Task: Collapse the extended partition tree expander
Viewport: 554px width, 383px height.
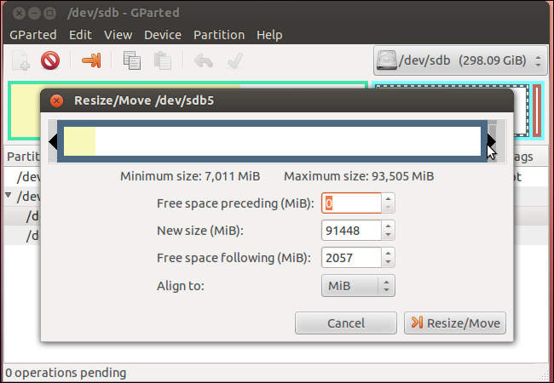Action: coord(9,195)
